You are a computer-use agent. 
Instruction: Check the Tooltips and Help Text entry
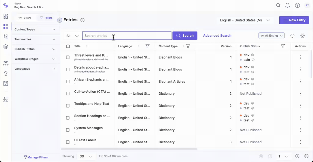68,106
